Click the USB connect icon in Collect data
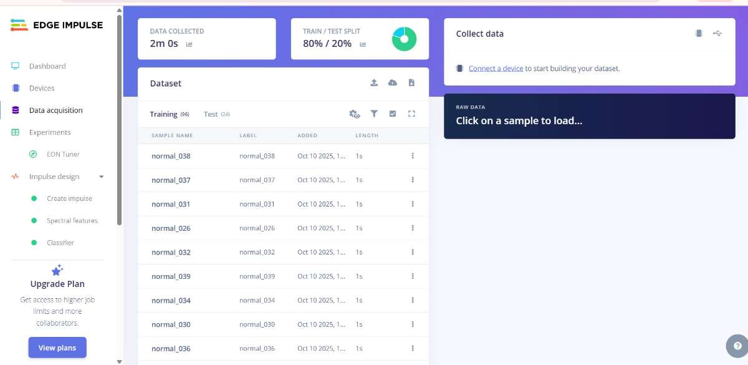 pyautogui.click(x=717, y=34)
